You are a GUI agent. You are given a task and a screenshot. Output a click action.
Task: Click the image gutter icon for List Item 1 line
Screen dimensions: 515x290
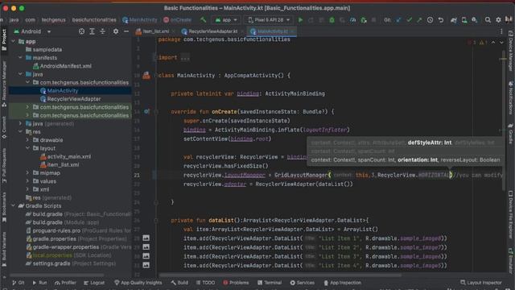pyautogui.click(x=146, y=238)
